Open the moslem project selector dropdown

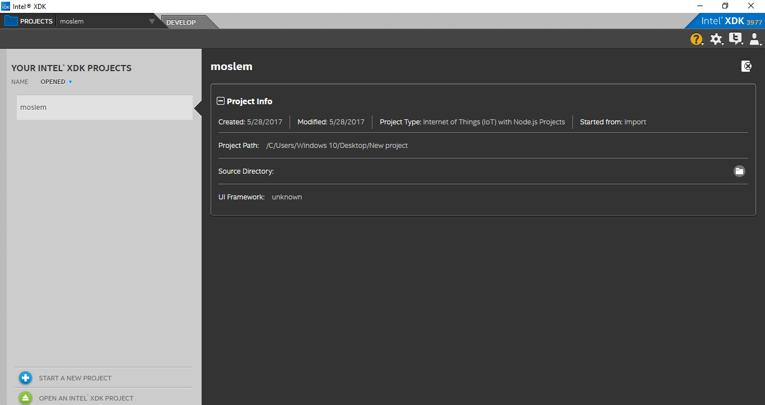point(152,22)
